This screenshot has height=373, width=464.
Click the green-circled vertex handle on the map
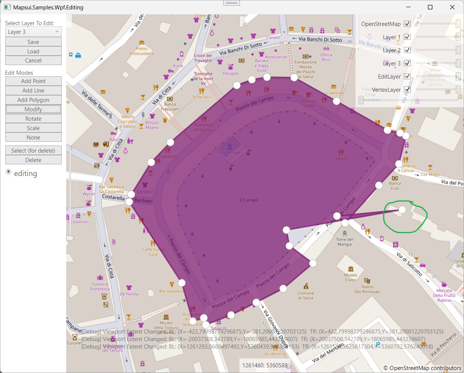coord(402,209)
